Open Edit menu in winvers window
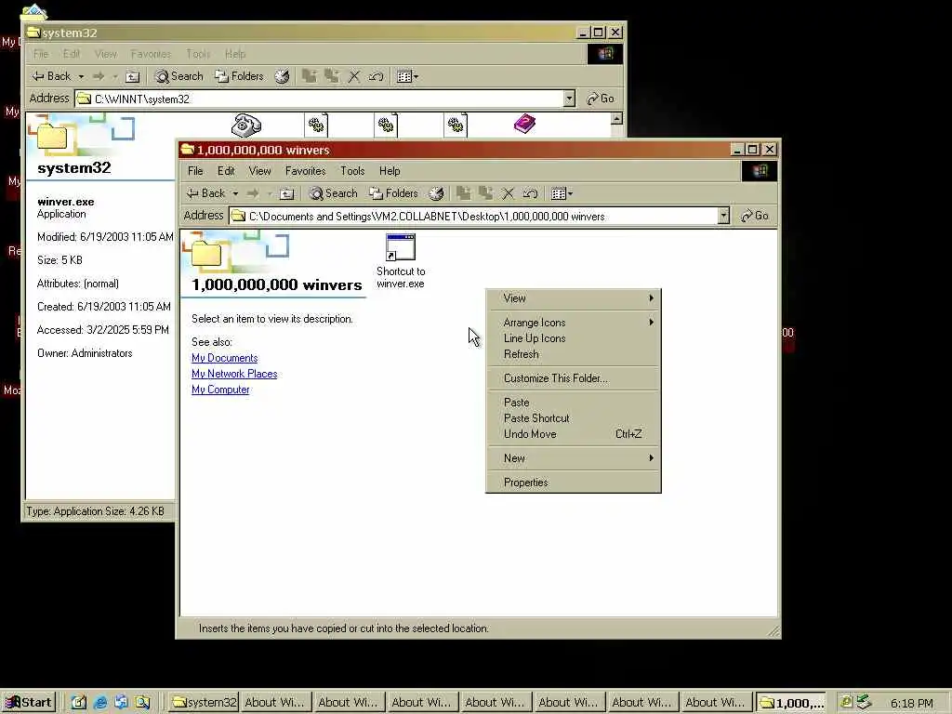 point(226,171)
